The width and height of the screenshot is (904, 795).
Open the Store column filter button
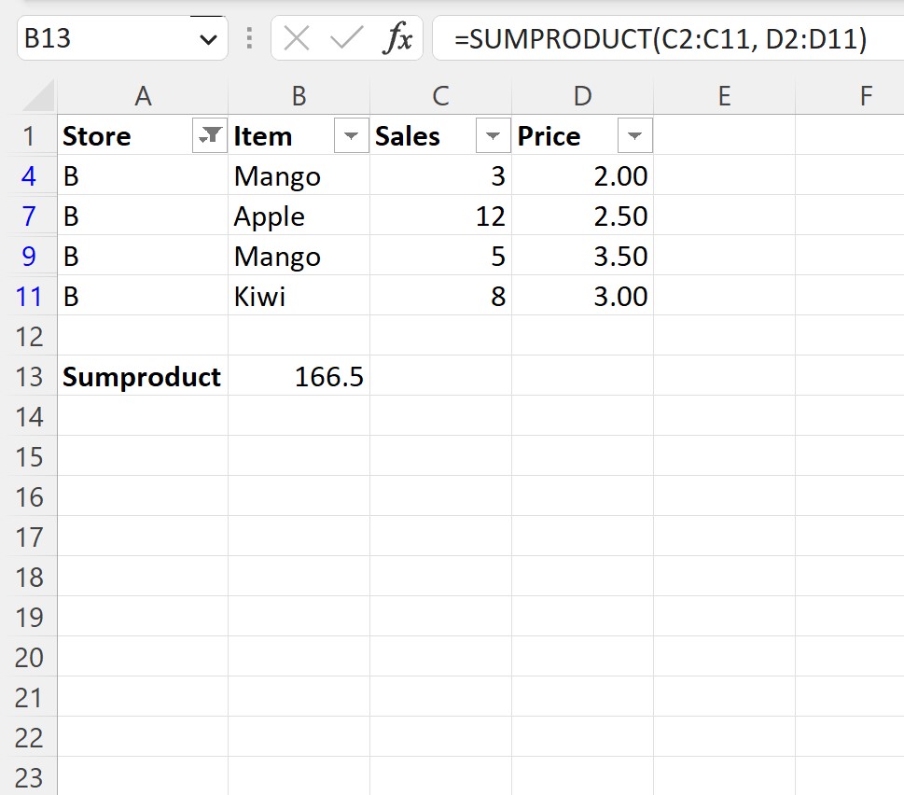(209, 136)
